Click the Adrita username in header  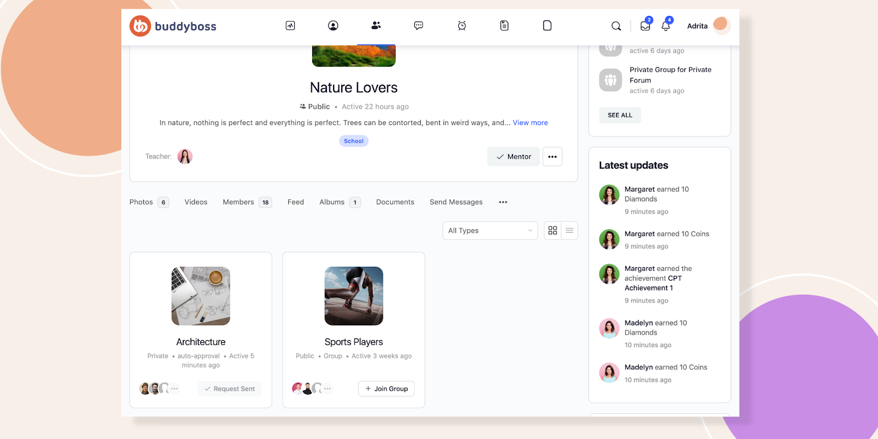[697, 26]
